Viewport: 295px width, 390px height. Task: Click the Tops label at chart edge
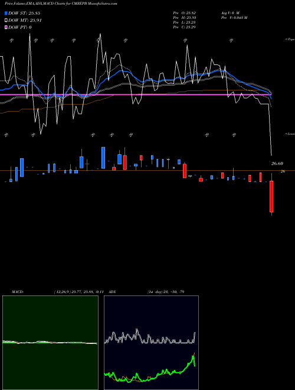click(290, 40)
